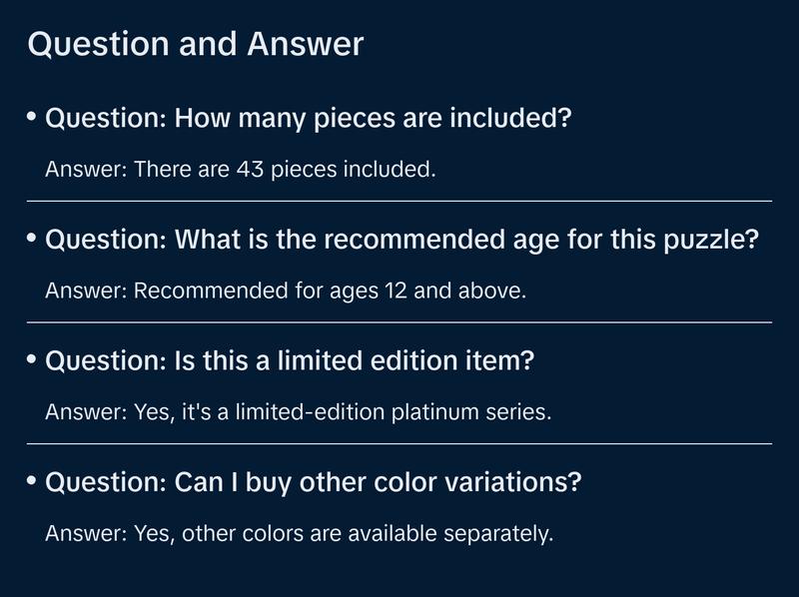Click the answer recommending ages 12 and above

(286, 292)
